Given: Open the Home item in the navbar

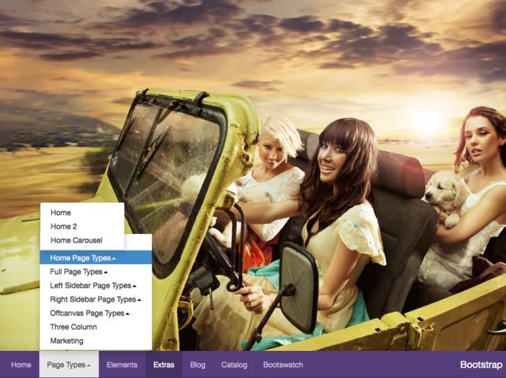Looking at the screenshot, I should point(21,365).
